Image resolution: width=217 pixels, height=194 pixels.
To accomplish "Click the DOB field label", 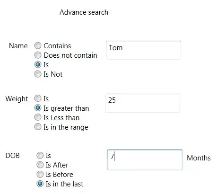I will point(12,156).
